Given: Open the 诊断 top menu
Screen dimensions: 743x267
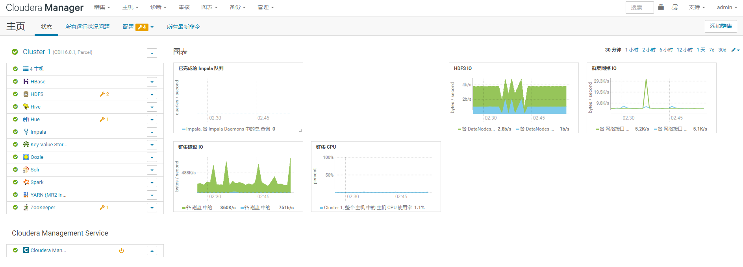Looking at the screenshot, I should pyautogui.click(x=158, y=7).
